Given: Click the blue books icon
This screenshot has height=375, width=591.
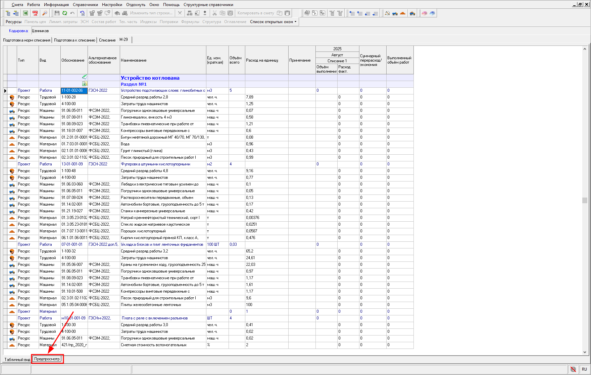Looking at the screenshot, I should (432, 13).
